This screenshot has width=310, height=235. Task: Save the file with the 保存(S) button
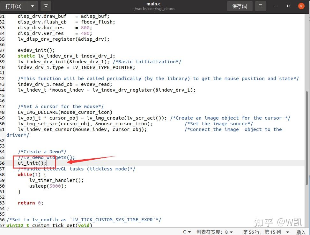[240, 6]
